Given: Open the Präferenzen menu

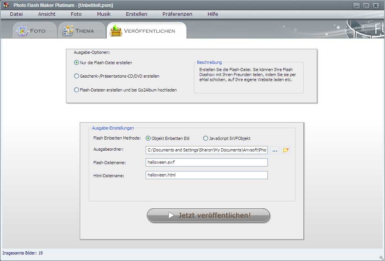Looking at the screenshot, I should [177, 14].
